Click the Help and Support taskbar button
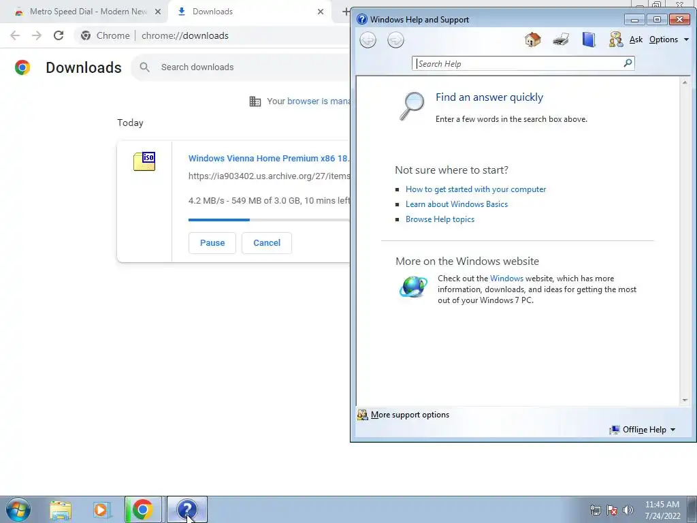 [x=187, y=509]
